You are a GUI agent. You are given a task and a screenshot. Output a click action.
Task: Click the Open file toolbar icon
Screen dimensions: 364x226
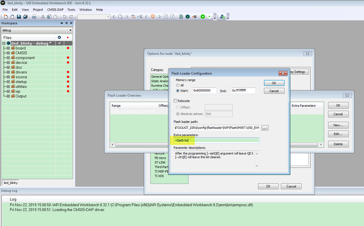(x=12, y=16)
